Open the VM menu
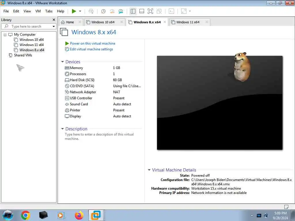The width and height of the screenshot is (295, 221). coord(38,11)
